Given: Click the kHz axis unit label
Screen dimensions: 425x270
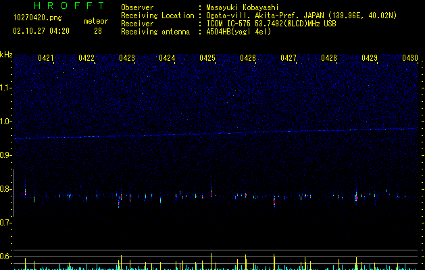Looking at the screenshot, I should 6,55.
